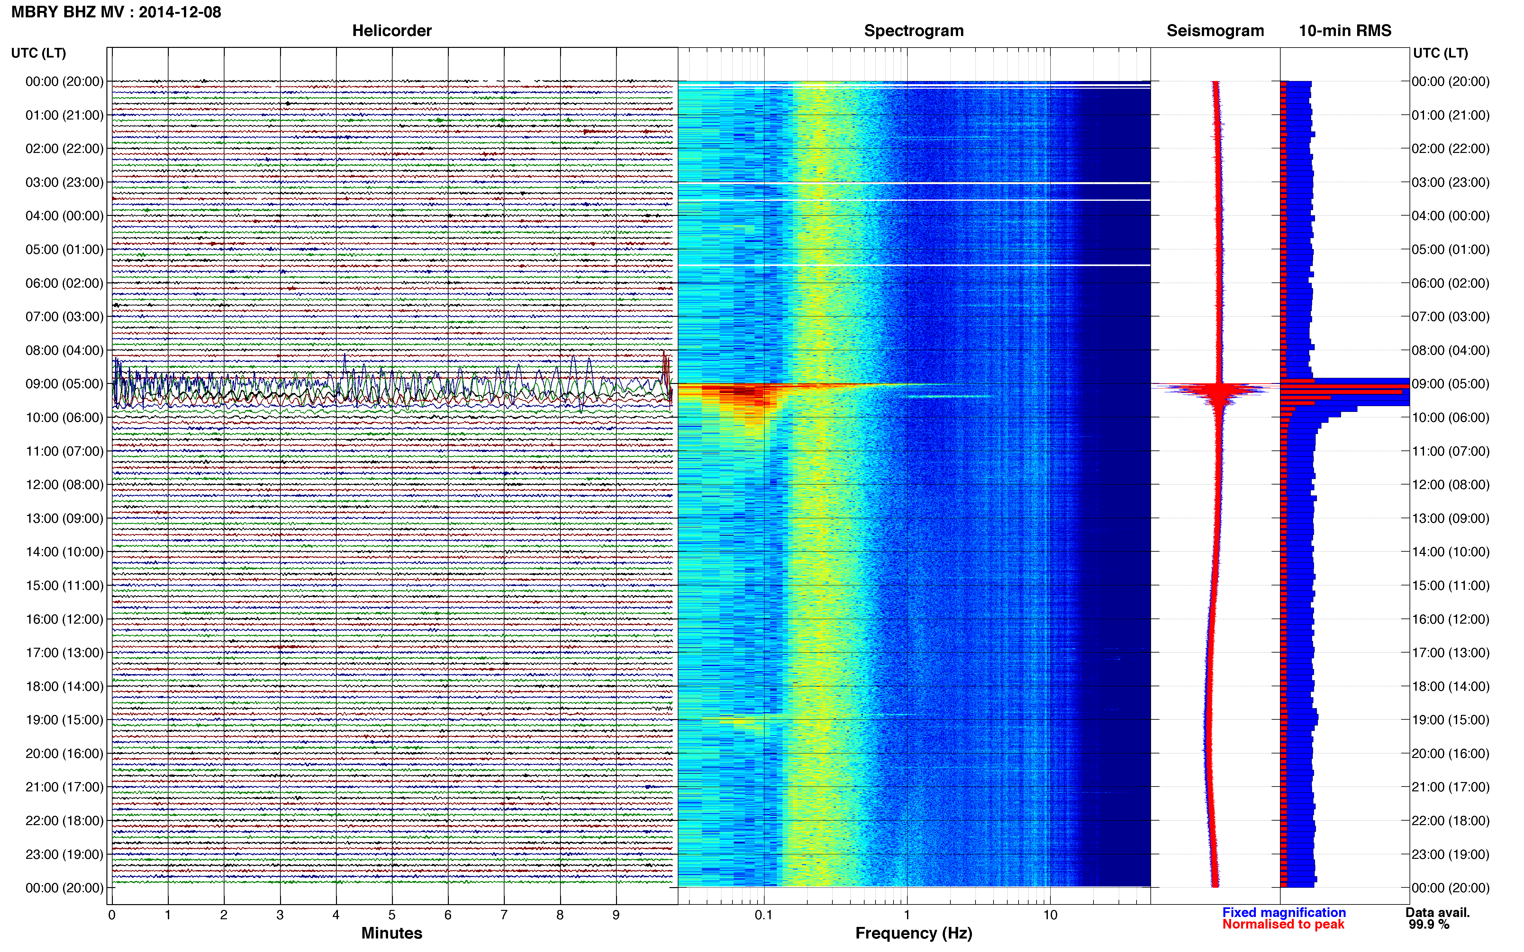Screen dimensions: 1524x952
Task: Click helicorder time label "15:00 (11:00)"
Action: pos(64,585)
